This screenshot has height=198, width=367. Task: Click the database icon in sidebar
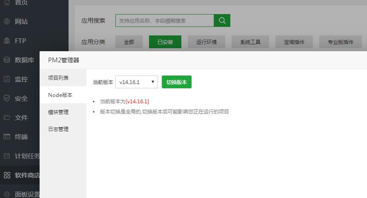[x=7, y=60]
